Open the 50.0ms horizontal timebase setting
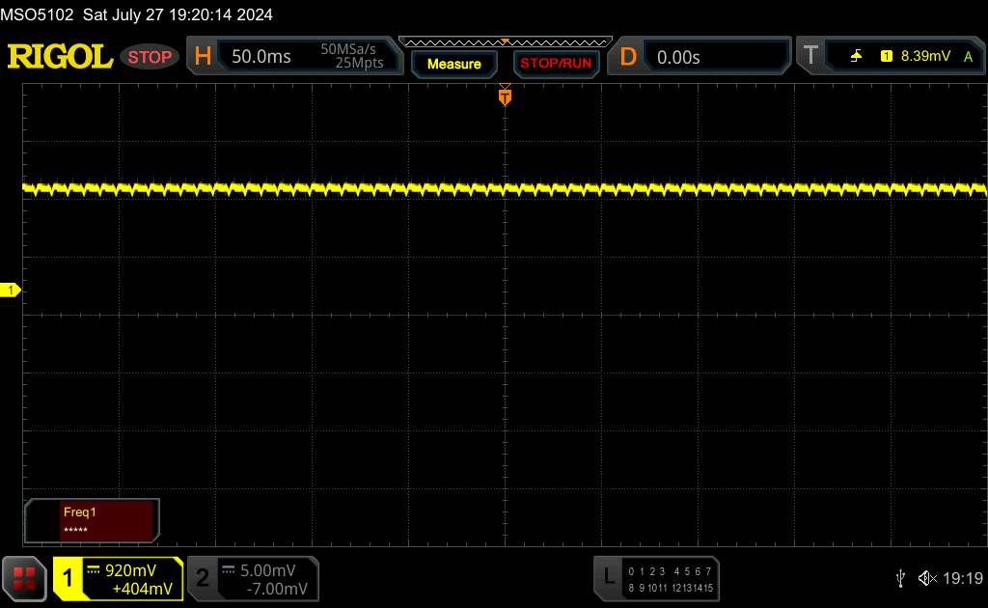Screen dimensions: 988x608 [261, 57]
